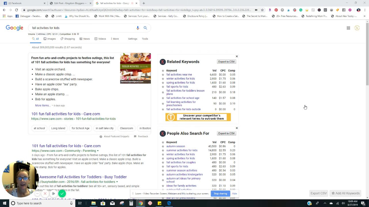The height and width of the screenshot is (207, 369).
Task: Switch to the Videos search tab
Action: coord(100,39)
